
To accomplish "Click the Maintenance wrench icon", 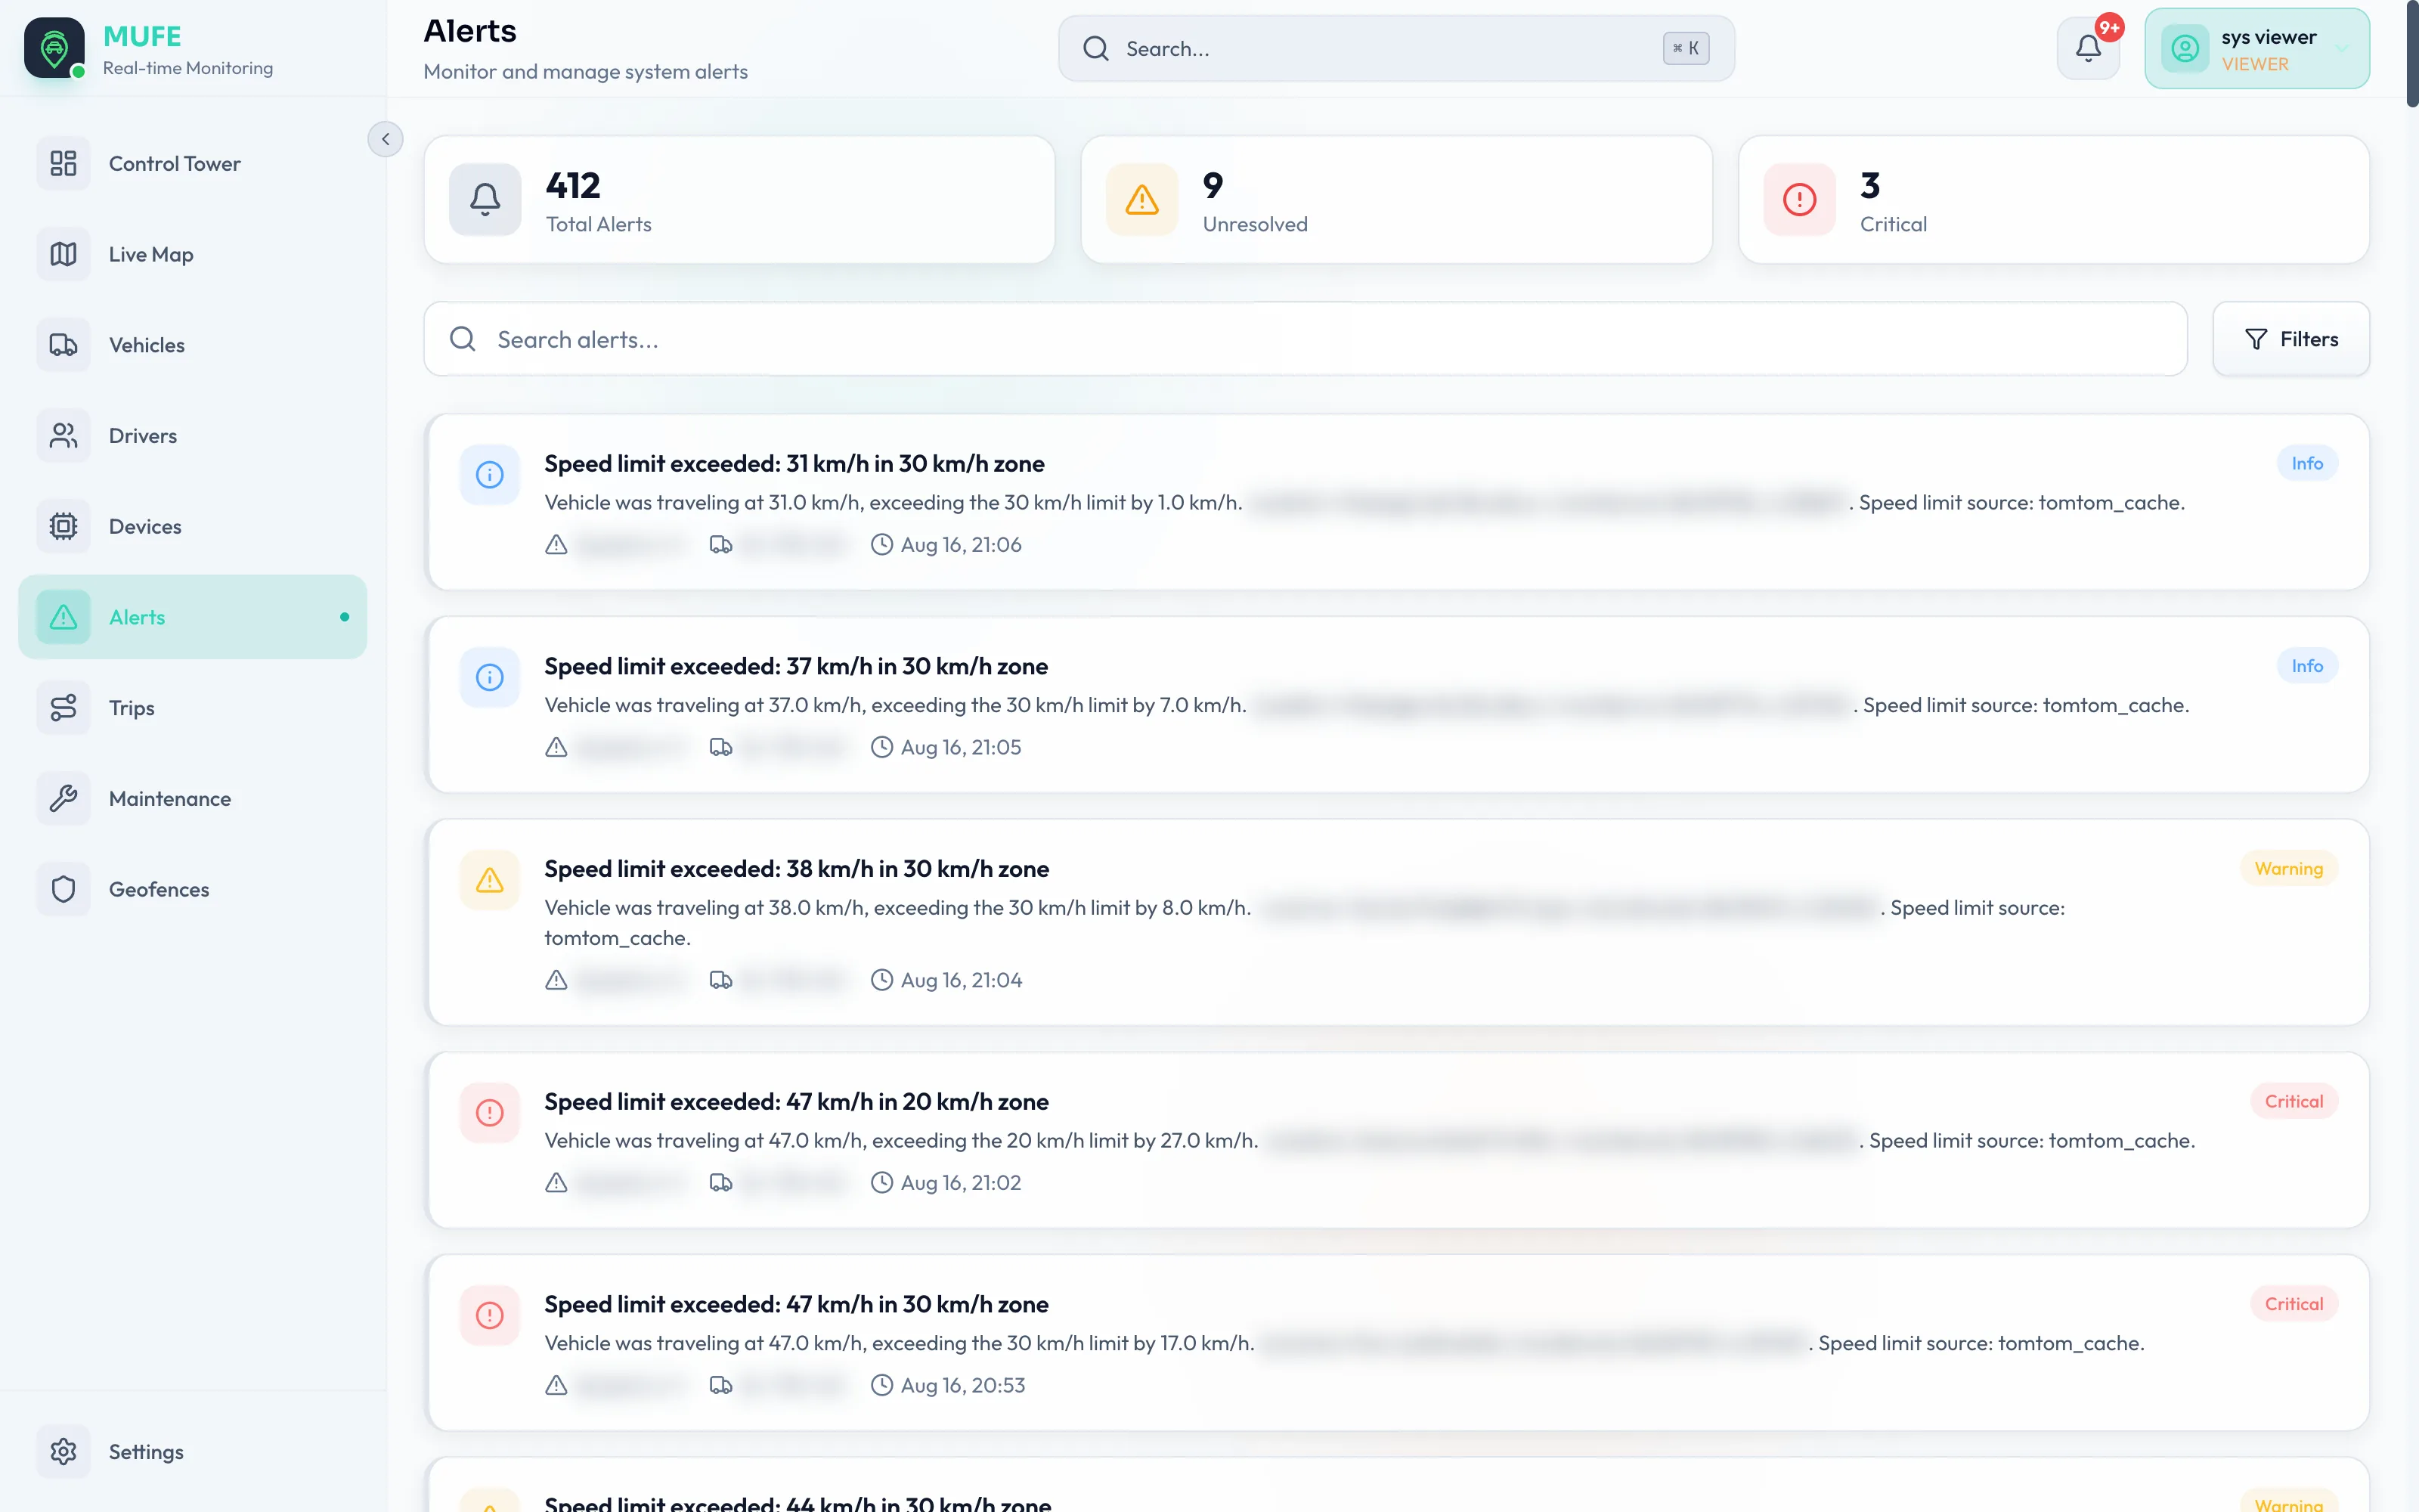I will (x=64, y=799).
